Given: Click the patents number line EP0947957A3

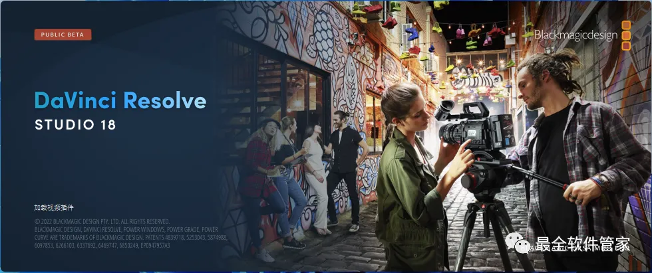Looking at the screenshot, I should click(102, 245).
